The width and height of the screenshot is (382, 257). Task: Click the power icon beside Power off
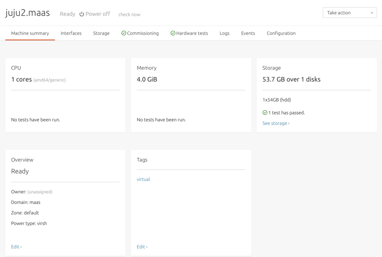click(82, 14)
